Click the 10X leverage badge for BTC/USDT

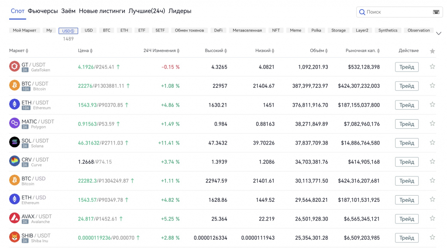click(26, 89)
